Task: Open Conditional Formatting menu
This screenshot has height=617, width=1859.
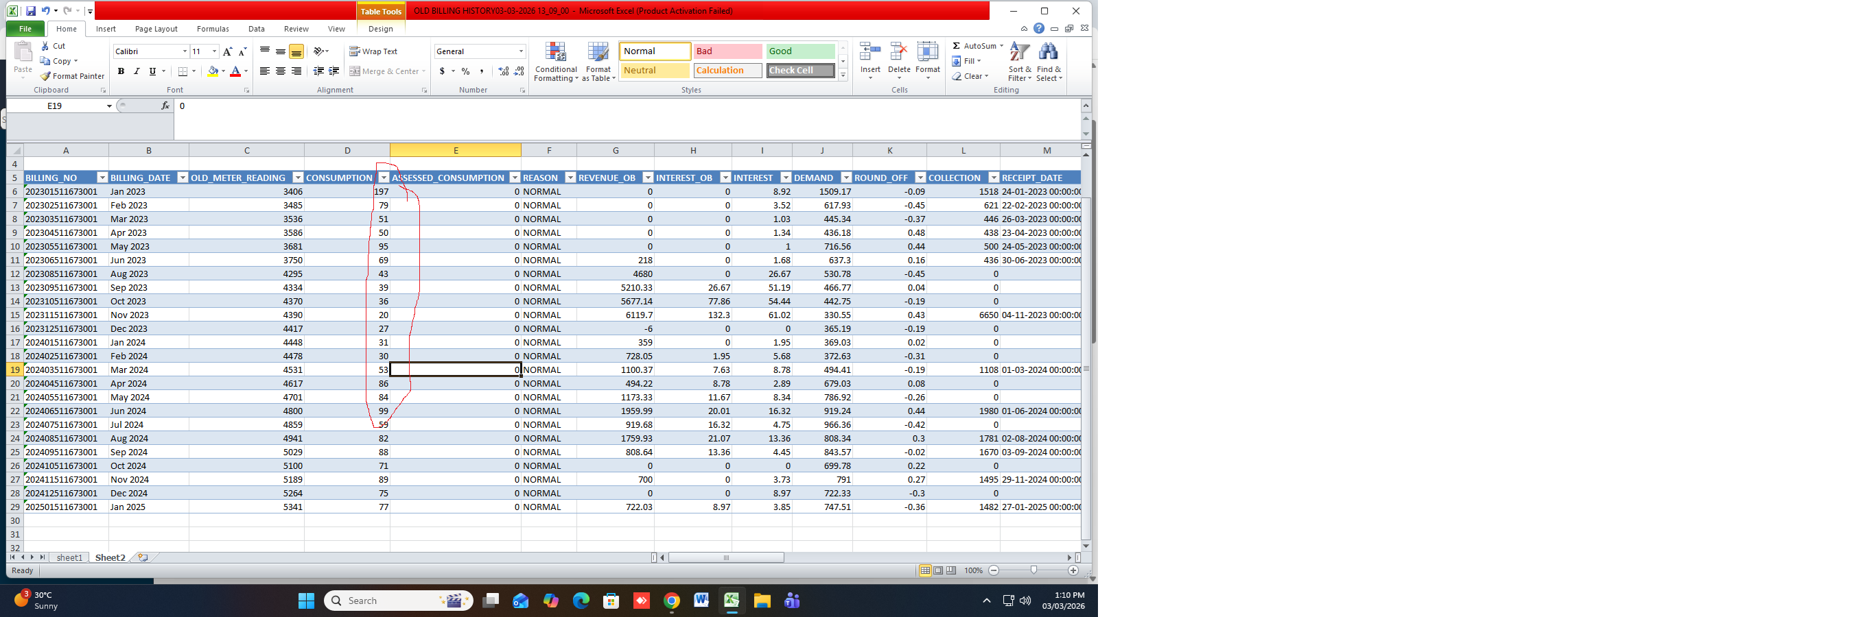Action: tap(555, 62)
